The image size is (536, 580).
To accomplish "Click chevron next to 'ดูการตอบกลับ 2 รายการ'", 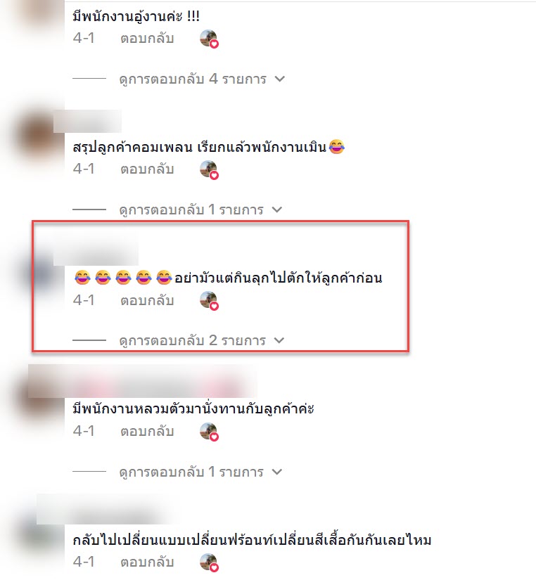I will pos(279,340).
